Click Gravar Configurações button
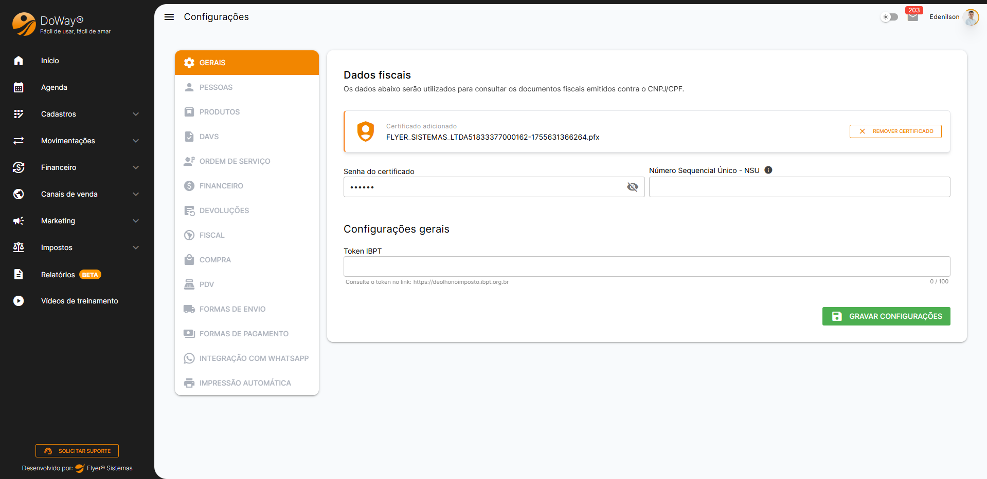Screen dimensions: 987x479 886,316
